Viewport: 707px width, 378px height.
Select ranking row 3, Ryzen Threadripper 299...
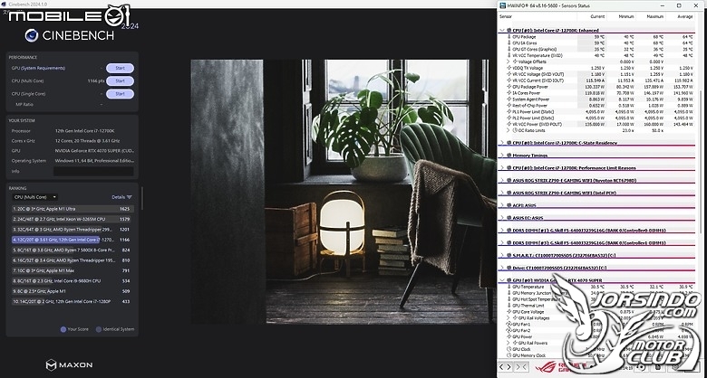(x=72, y=230)
